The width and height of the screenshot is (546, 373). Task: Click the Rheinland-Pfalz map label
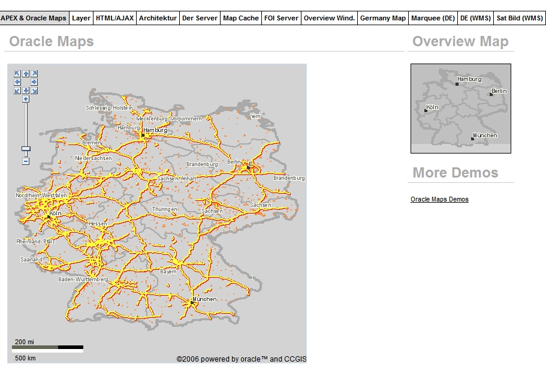coord(35,241)
